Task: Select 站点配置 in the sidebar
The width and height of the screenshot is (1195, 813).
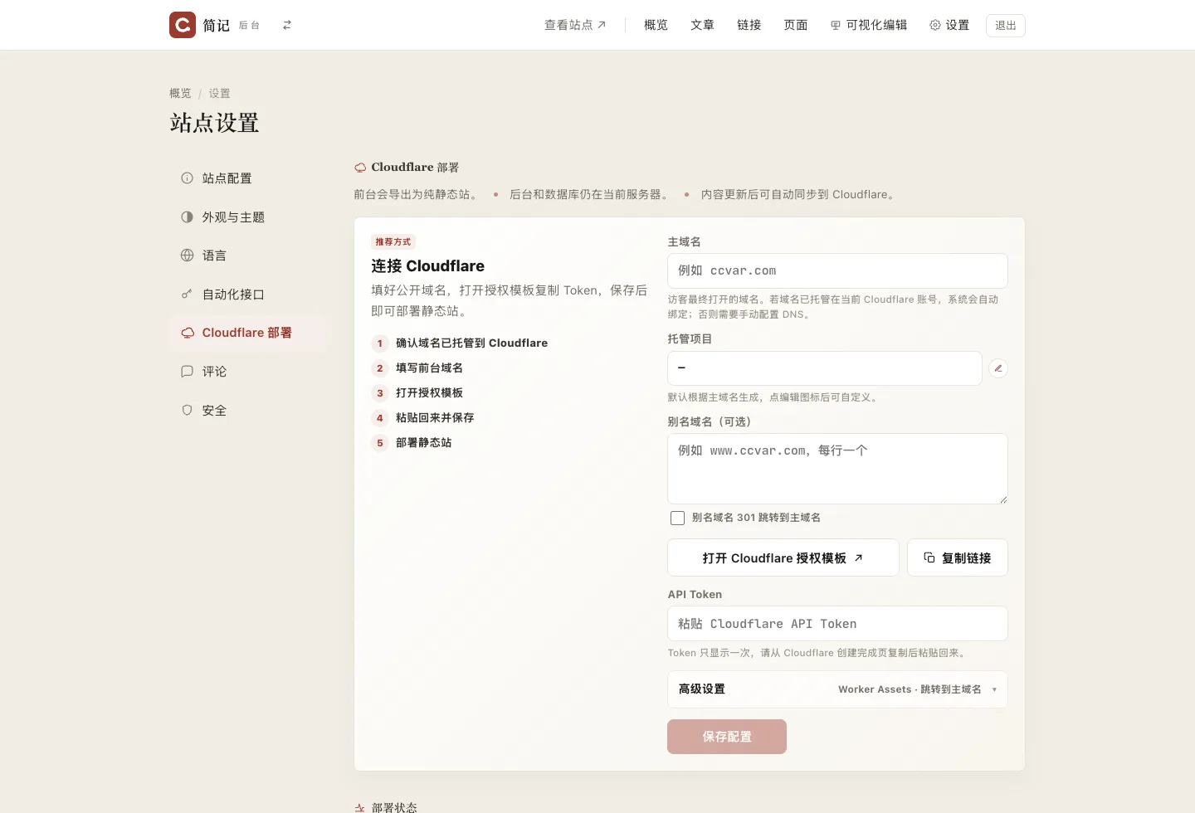Action: 249,178
